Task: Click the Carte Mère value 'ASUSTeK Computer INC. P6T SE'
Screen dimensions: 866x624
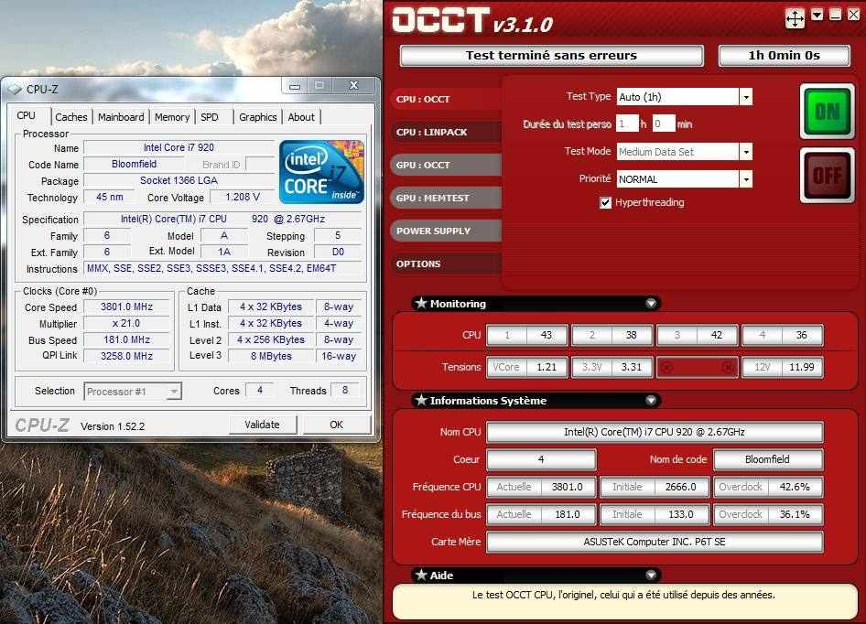Action: point(654,542)
